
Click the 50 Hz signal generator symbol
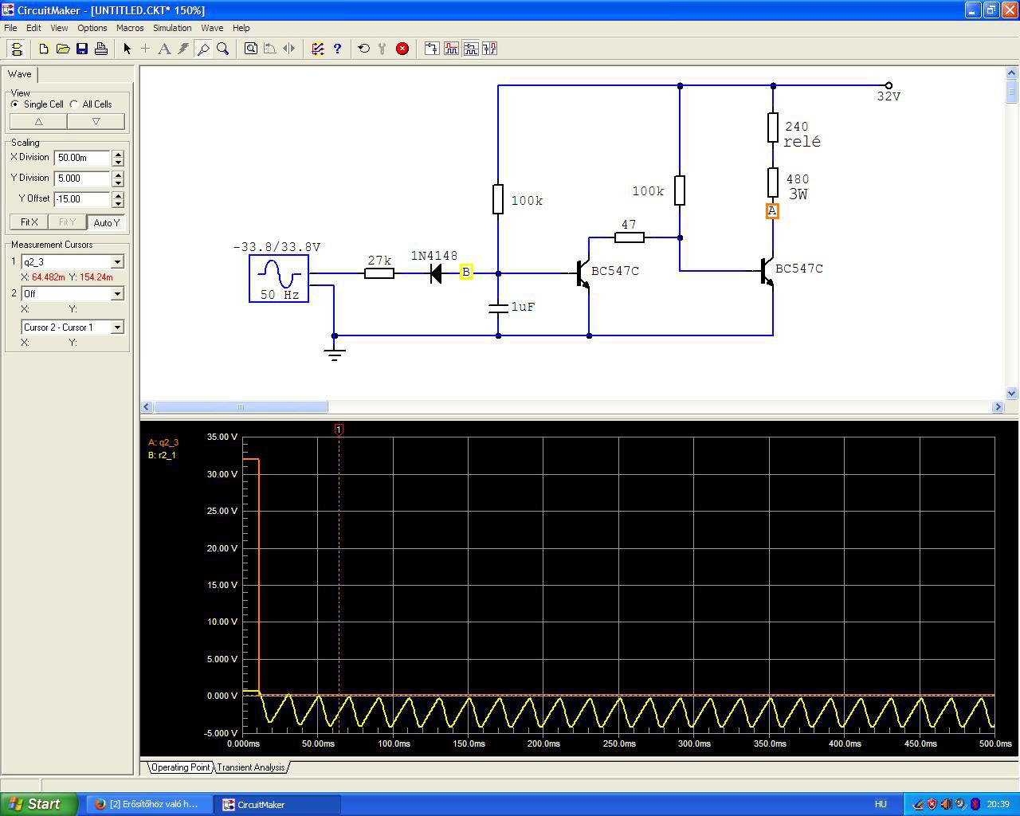[279, 279]
